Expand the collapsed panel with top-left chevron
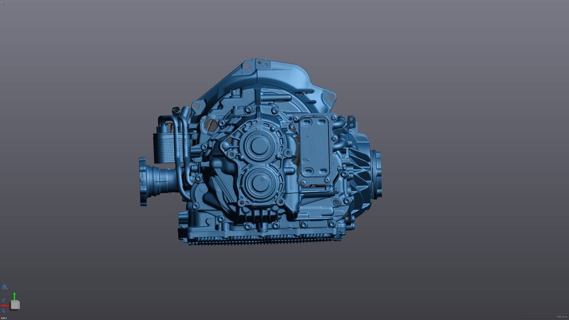This screenshot has height=320, width=569. (x=2, y=2)
